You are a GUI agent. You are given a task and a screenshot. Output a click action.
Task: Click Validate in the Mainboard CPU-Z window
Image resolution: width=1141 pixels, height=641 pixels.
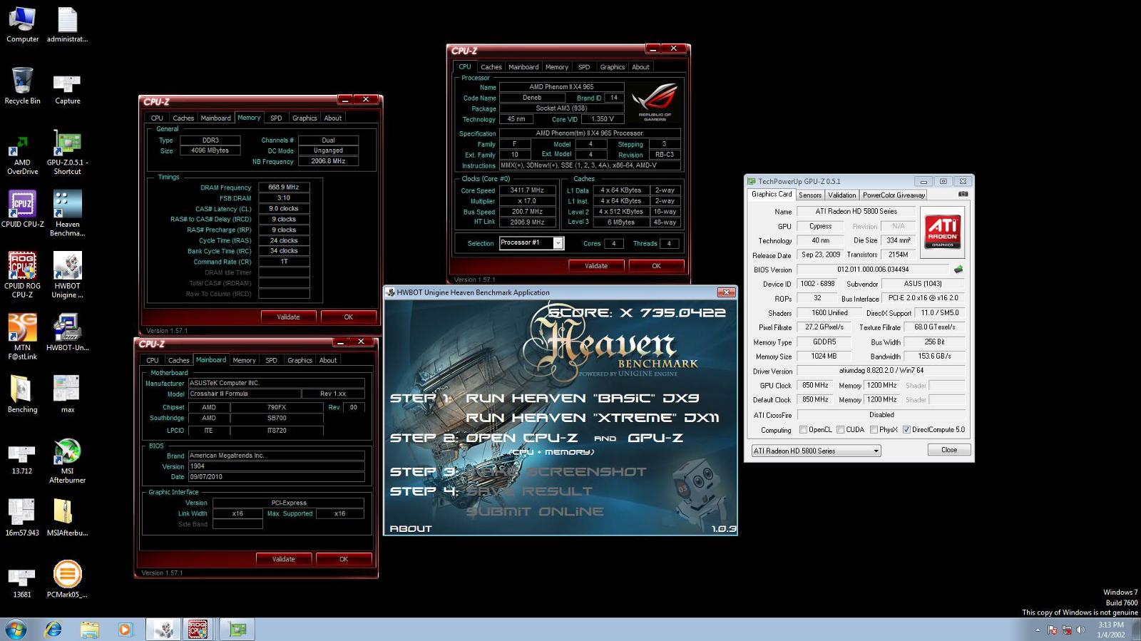283,559
